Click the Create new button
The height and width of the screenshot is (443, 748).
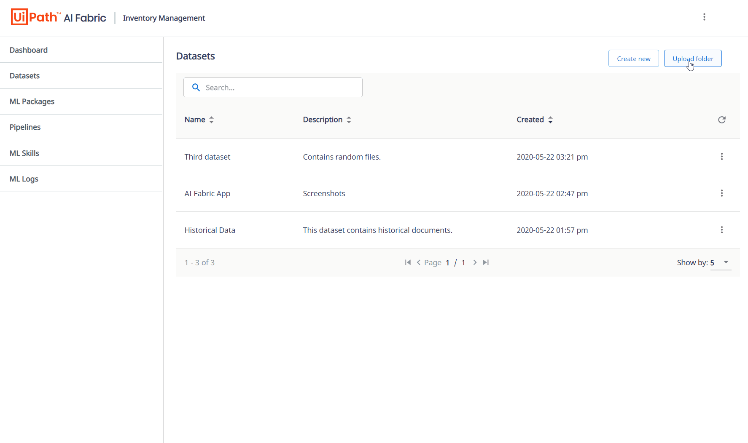coord(633,58)
